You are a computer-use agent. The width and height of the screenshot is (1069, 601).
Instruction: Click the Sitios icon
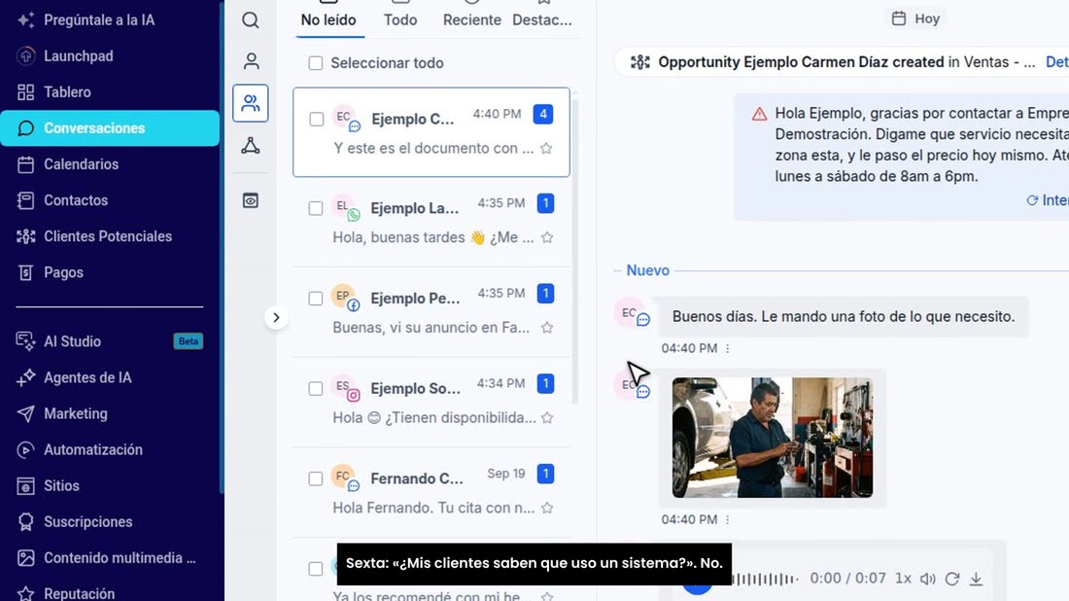click(26, 485)
